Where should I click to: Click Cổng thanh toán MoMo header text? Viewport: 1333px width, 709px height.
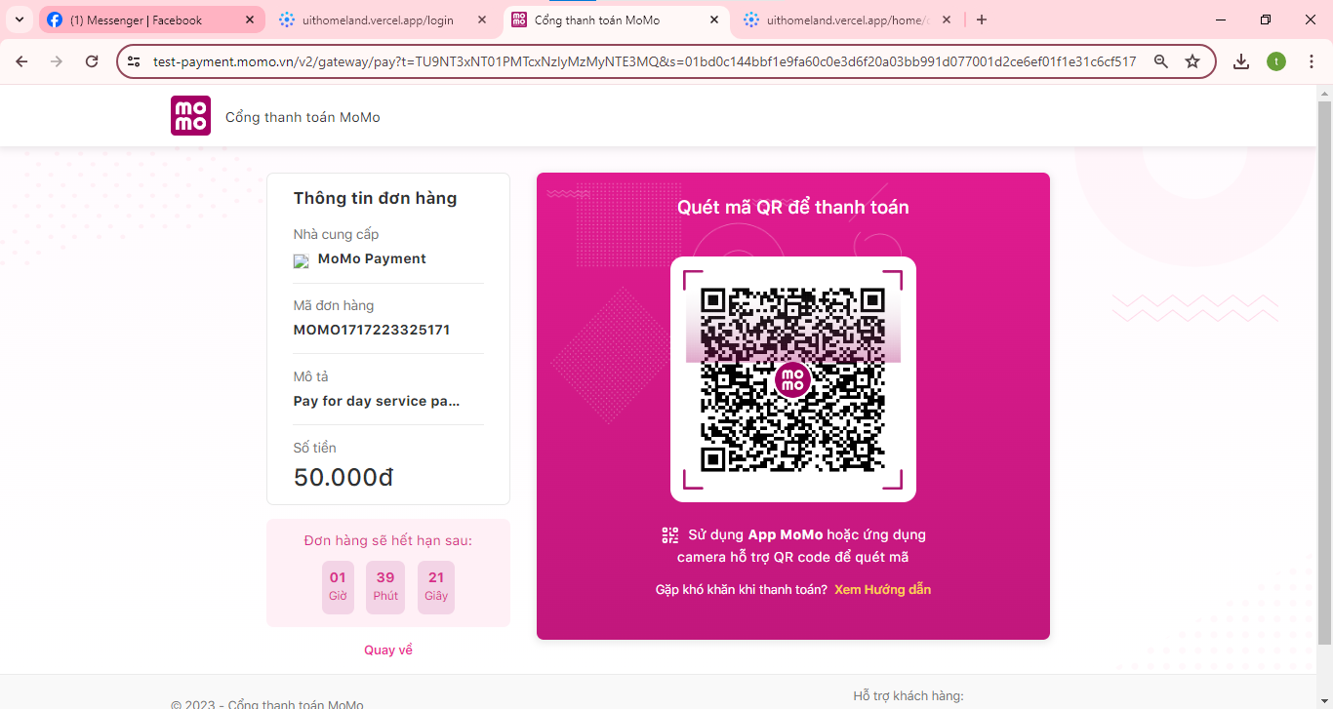click(x=303, y=117)
